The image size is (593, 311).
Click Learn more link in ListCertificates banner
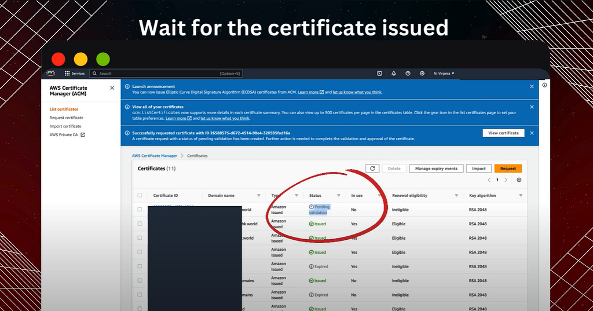point(178,118)
